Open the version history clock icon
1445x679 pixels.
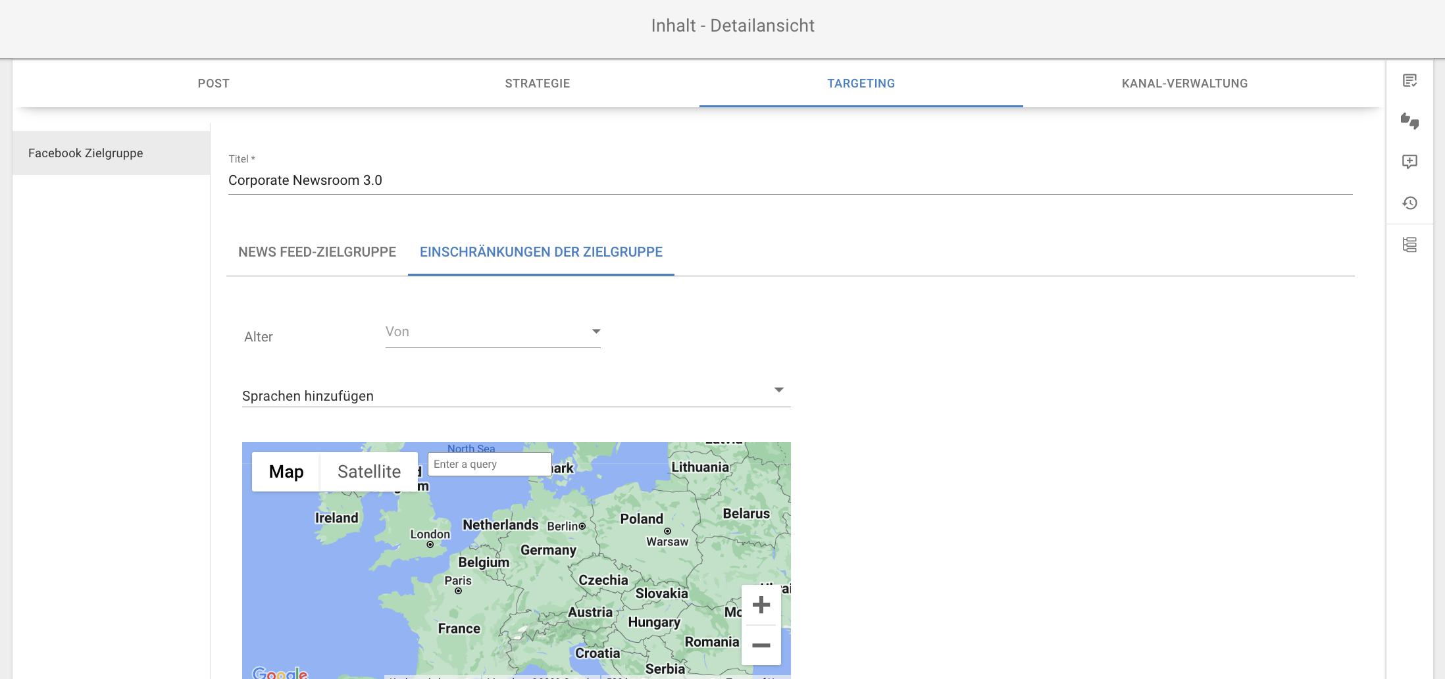click(x=1409, y=203)
